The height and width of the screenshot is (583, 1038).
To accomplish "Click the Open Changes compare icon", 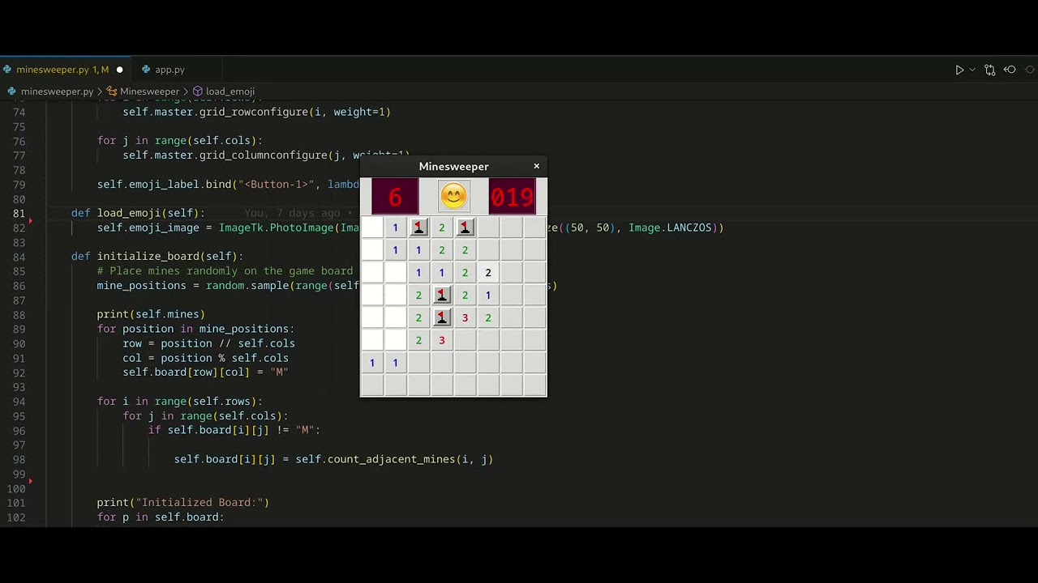I will coord(989,70).
